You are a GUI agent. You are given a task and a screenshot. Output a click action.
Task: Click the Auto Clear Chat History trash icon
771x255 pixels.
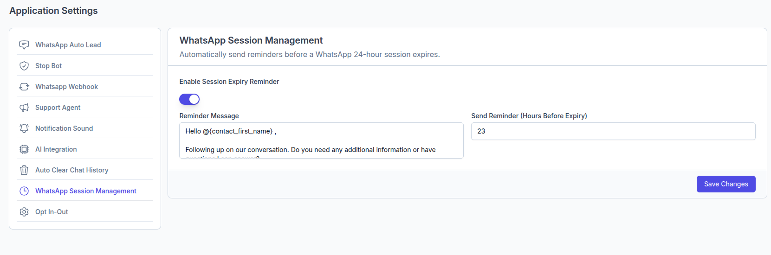24,170
